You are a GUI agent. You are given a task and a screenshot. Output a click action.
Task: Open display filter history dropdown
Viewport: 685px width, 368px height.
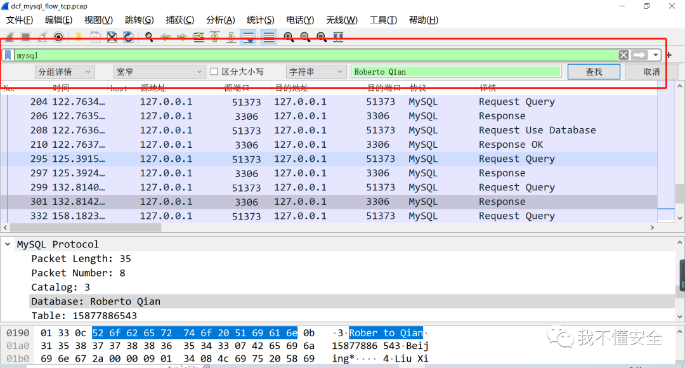[655, 55]
